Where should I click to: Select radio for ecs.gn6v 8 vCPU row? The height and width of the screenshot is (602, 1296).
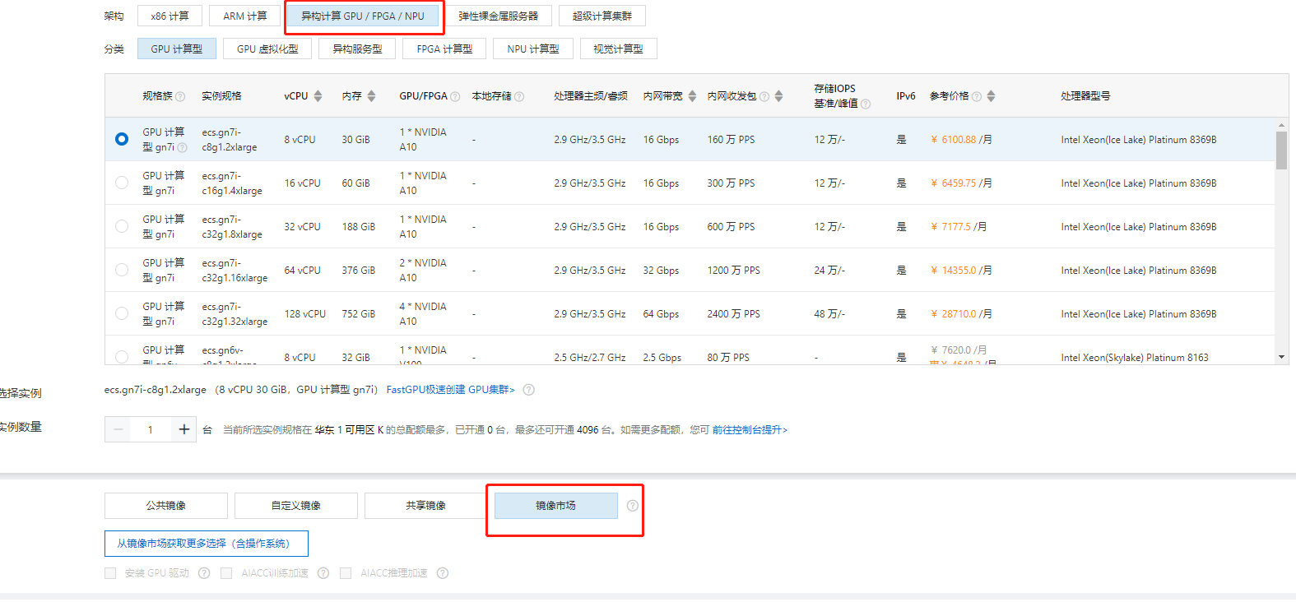[122, 357]
